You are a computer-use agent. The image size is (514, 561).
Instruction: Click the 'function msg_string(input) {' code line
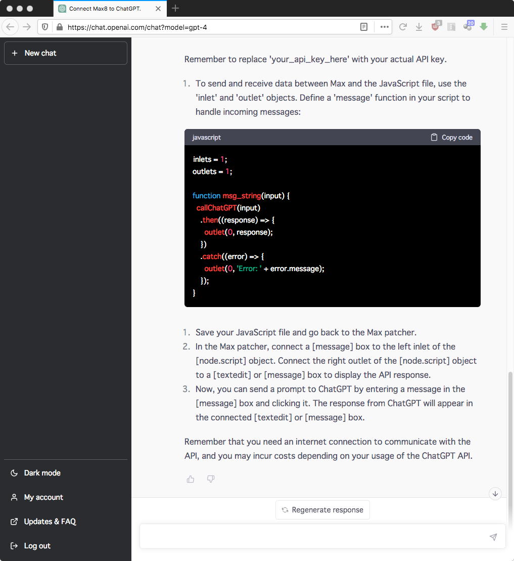coord(241,196)
